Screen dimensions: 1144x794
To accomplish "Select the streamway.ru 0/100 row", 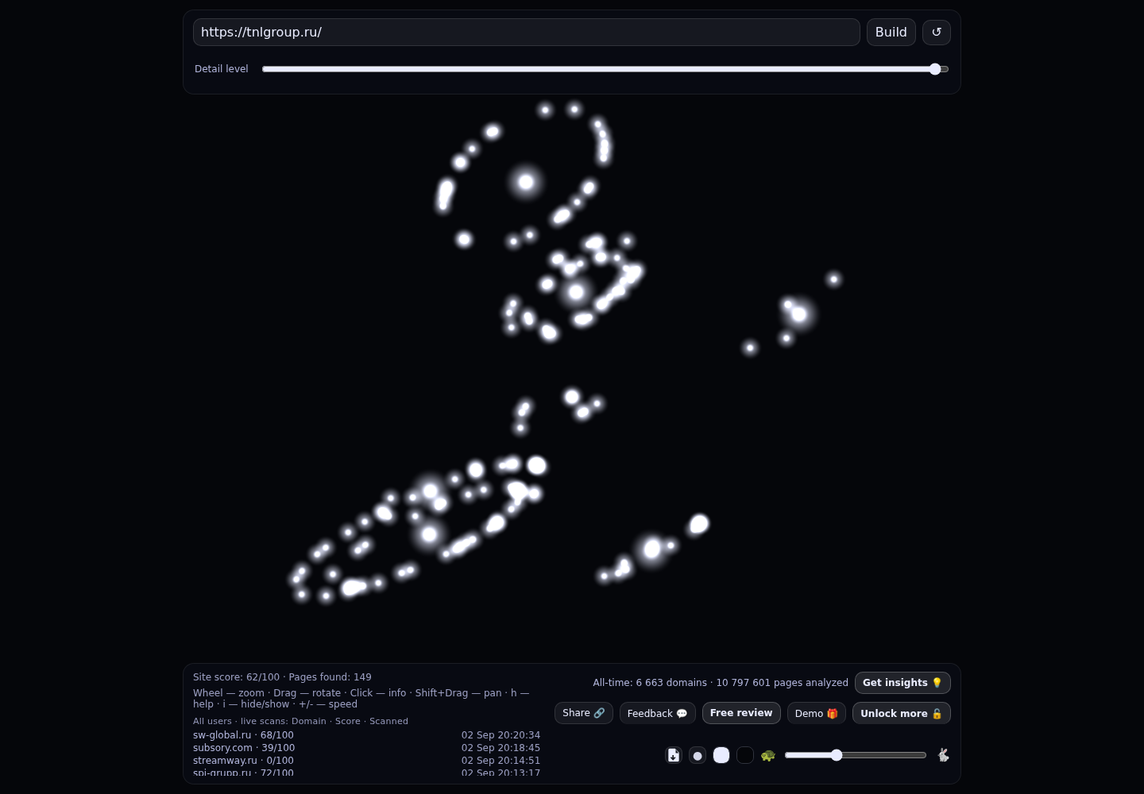I will click(366, 761).
